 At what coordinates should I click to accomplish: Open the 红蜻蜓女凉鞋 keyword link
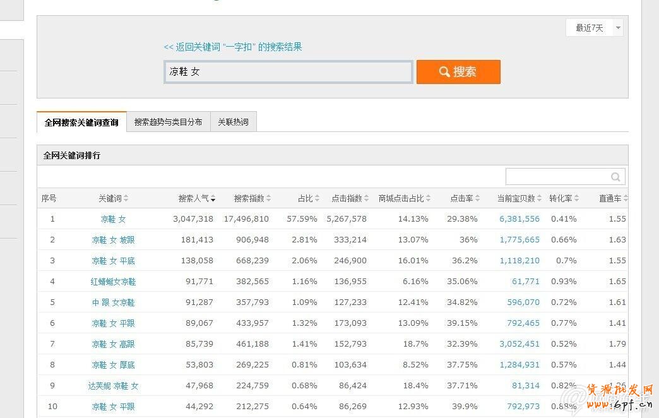point(113,282)
